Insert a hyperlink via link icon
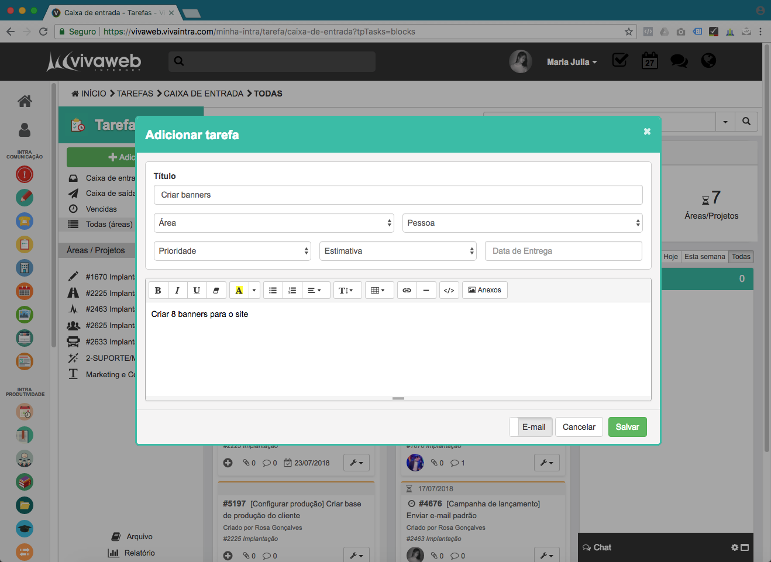The height and width of the screenshot is (562, 771). point(407,290)
